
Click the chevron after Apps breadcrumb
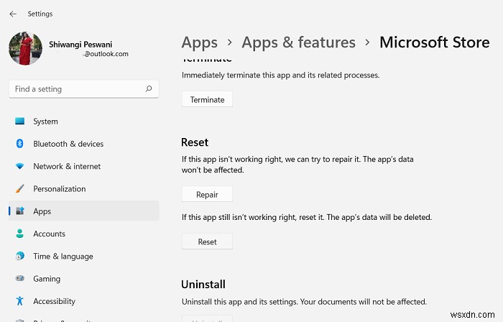pyautogui.click(x=229, y=42)
